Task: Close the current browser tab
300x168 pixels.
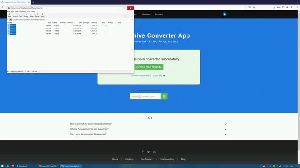Action: [29, 2]
